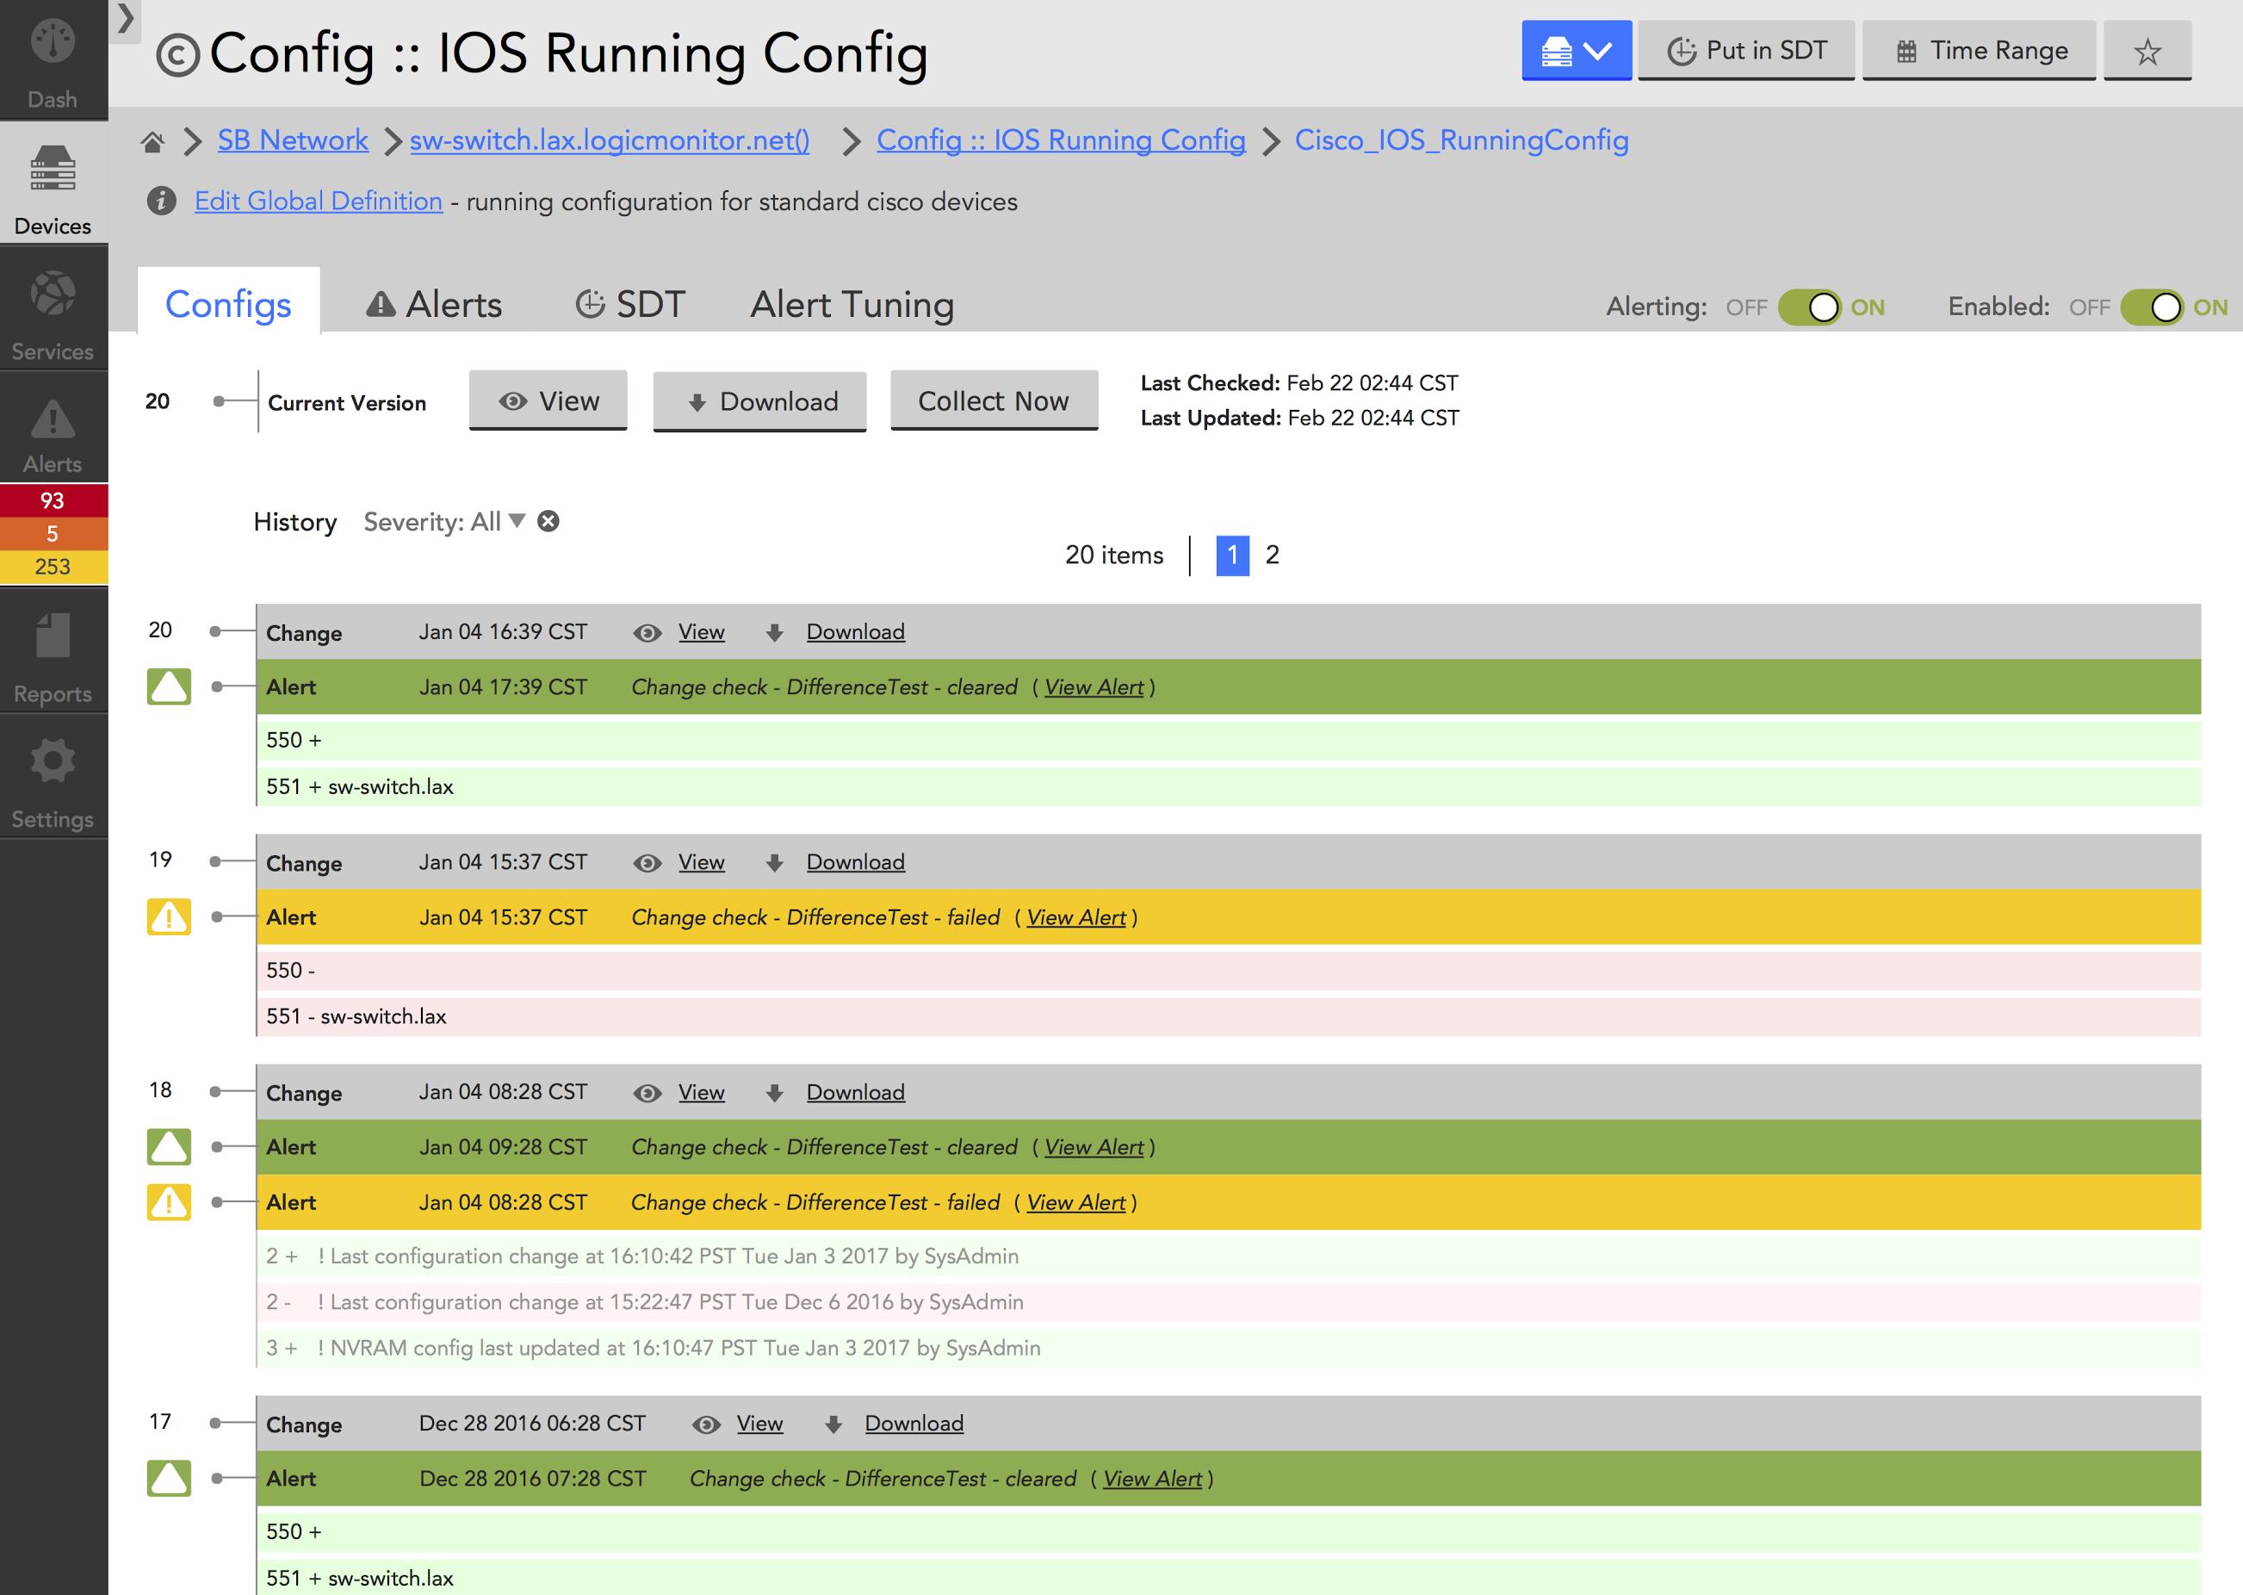View the Dec 28 2016 06:28 change

coord(759,1423)
